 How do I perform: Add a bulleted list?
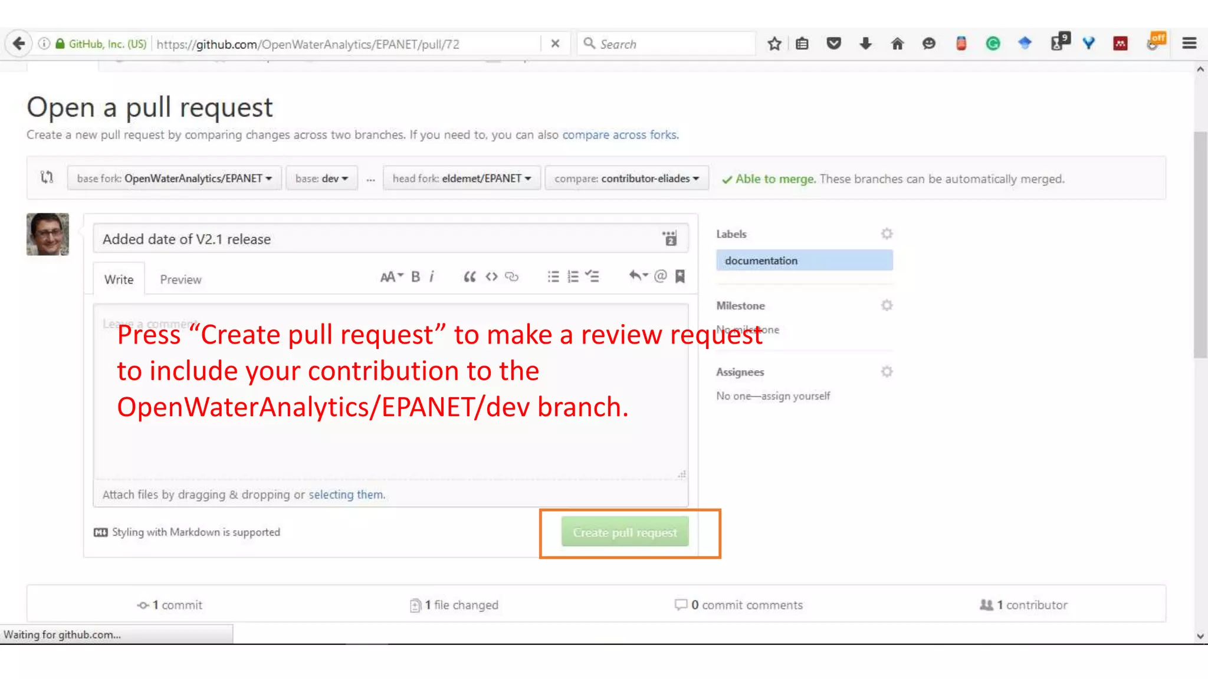point(553,276)
